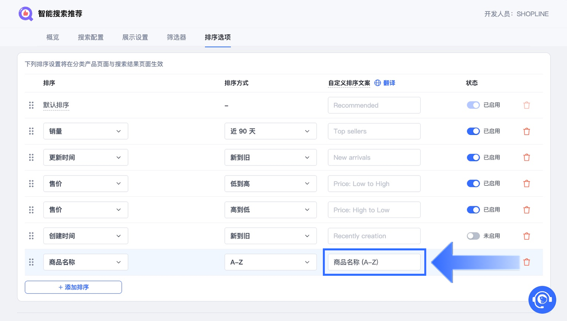This screenshot has width=567, height=321.
Task: Switch to the 搜索配置 tab
Action: (91, 37)
